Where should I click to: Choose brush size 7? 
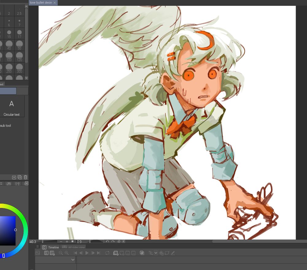point(19,22)
